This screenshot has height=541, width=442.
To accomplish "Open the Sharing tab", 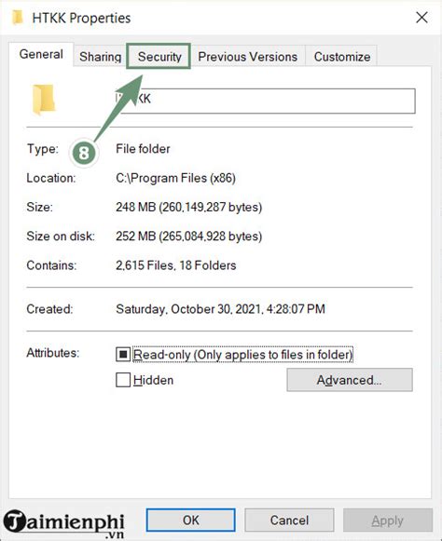I will [x=100, y=57].
